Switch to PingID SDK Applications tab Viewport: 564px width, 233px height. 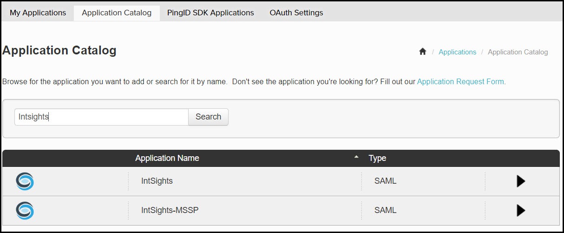(x=210, y=13)
